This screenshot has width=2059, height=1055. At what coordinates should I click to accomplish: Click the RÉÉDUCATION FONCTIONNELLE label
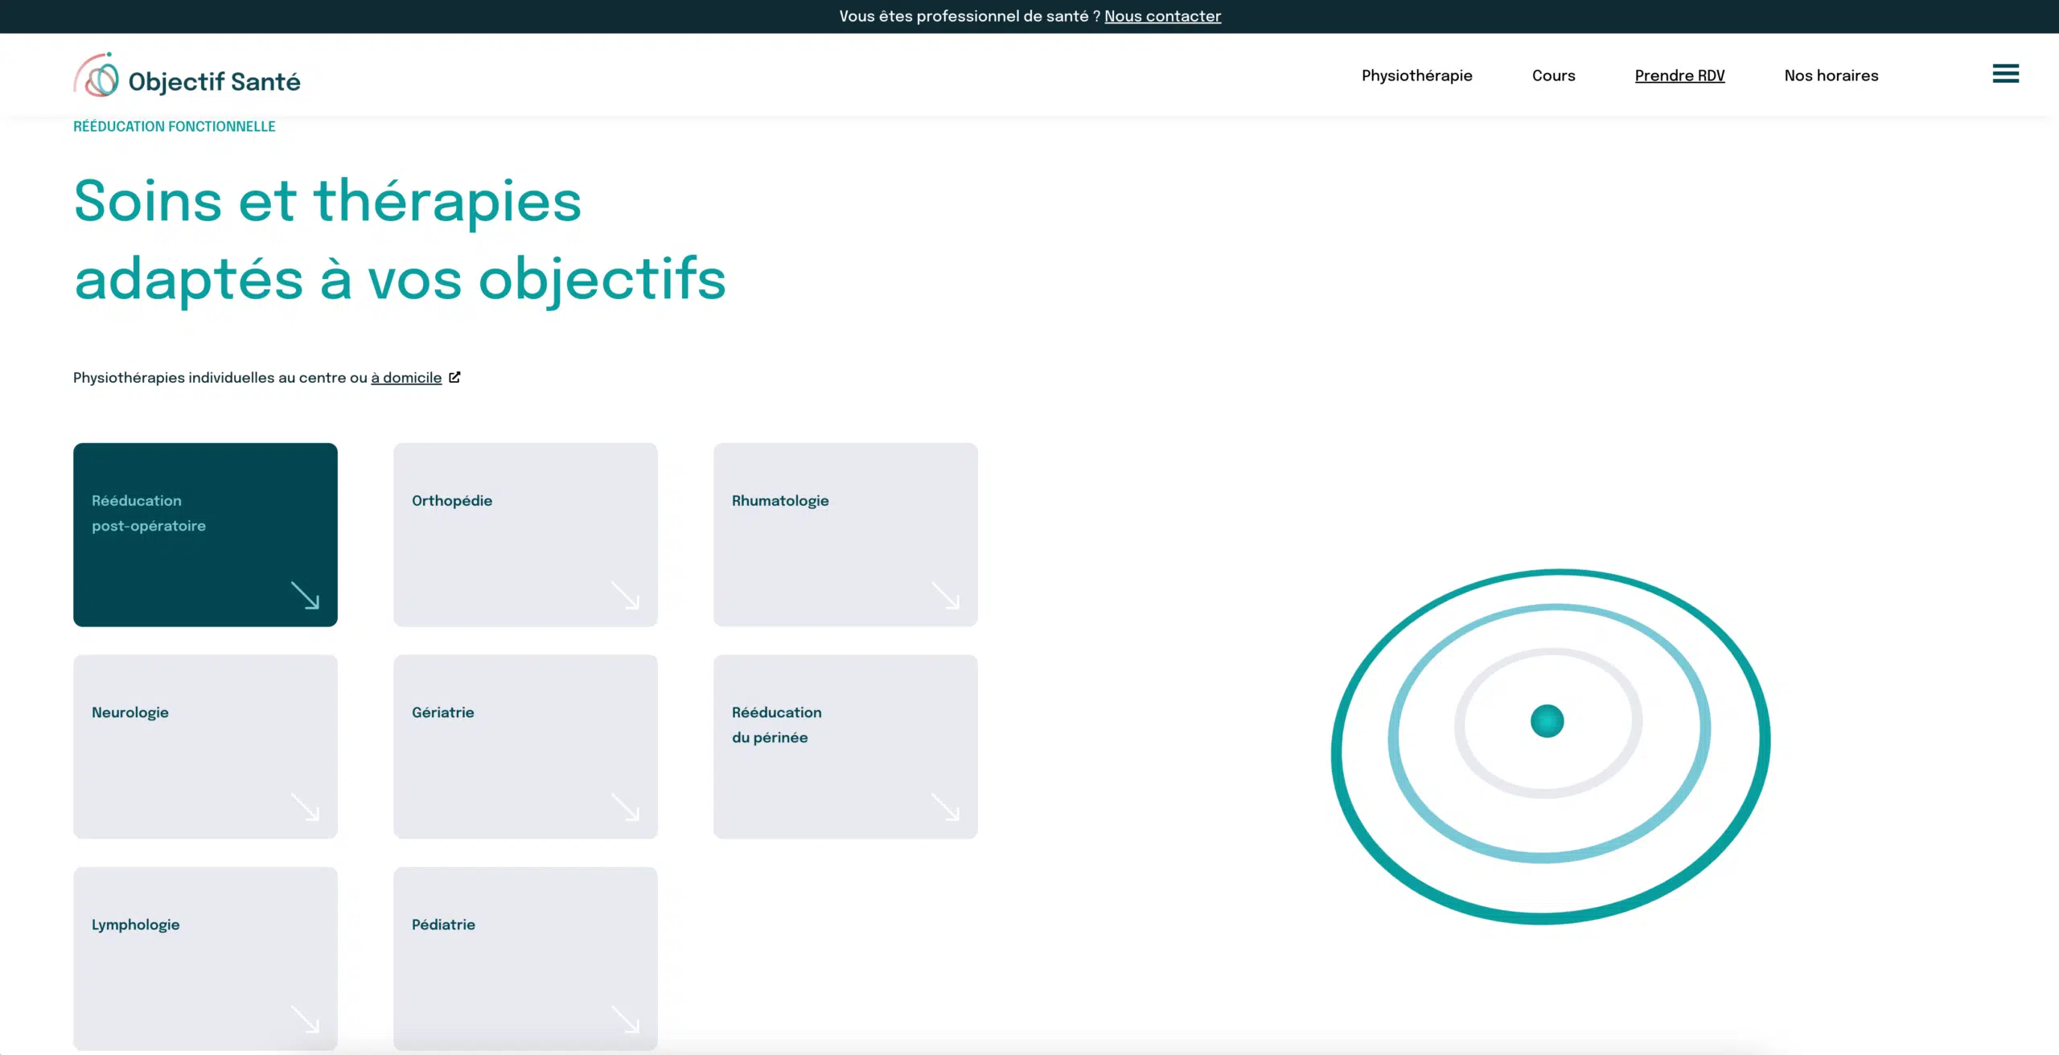pyautogui.click(x=174, y=126)
